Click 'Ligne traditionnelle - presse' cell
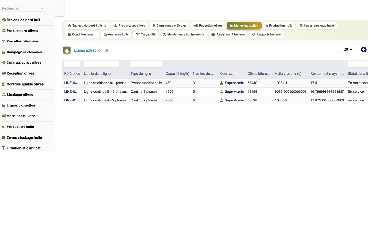The height and width of the screenshot is (232, 376). [x=105, y=83]
